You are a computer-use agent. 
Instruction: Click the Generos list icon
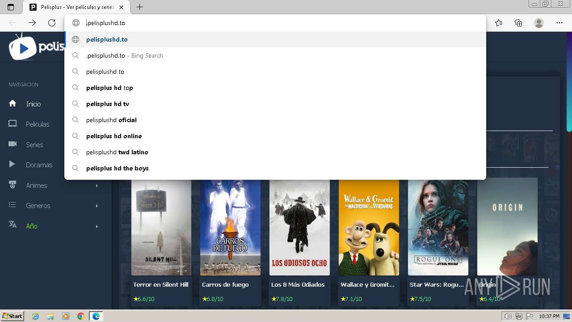pyautogui.click(x=13, y=205)
